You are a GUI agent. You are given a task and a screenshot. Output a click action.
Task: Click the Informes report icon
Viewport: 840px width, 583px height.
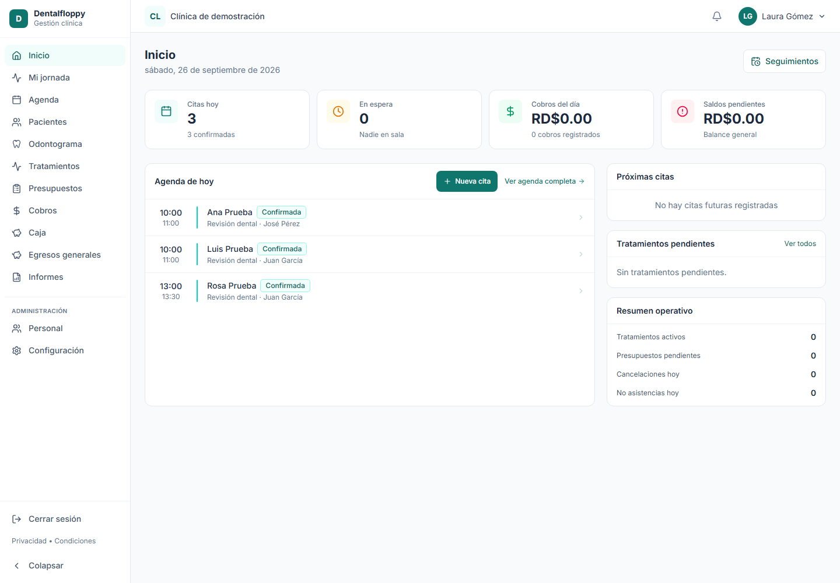[x=17, y=277]
